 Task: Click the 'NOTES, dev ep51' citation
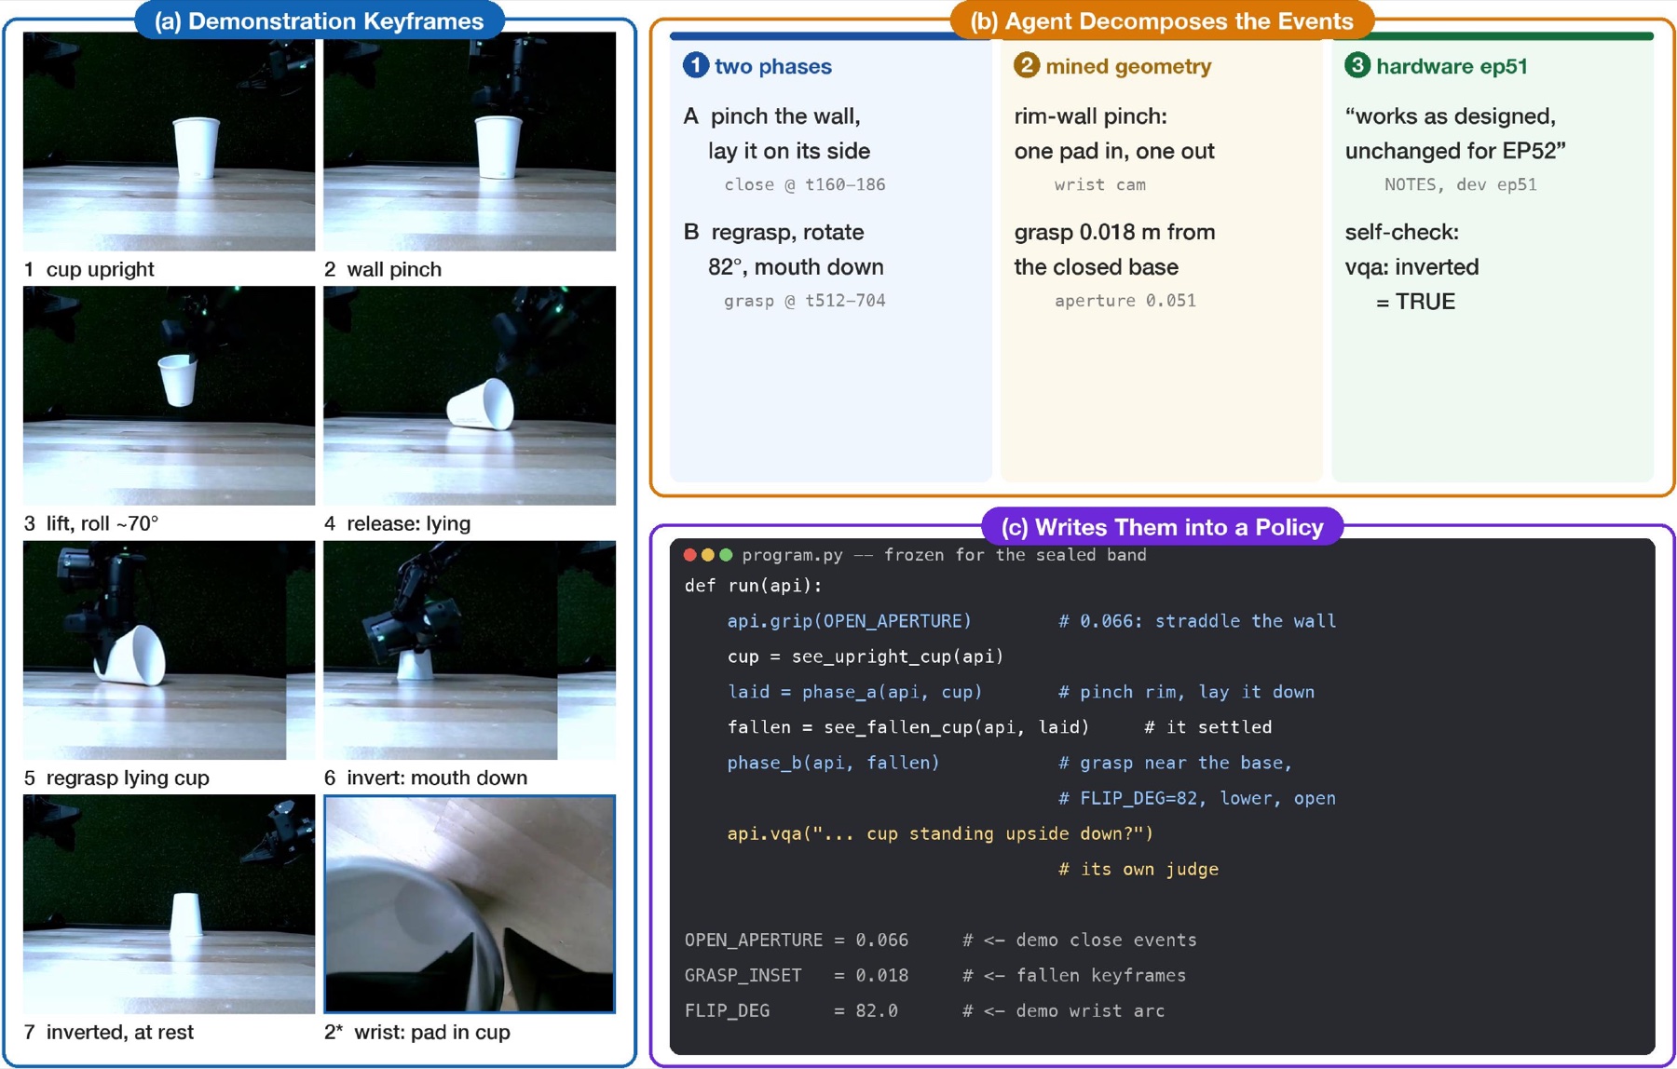(x=1460, y=184)
